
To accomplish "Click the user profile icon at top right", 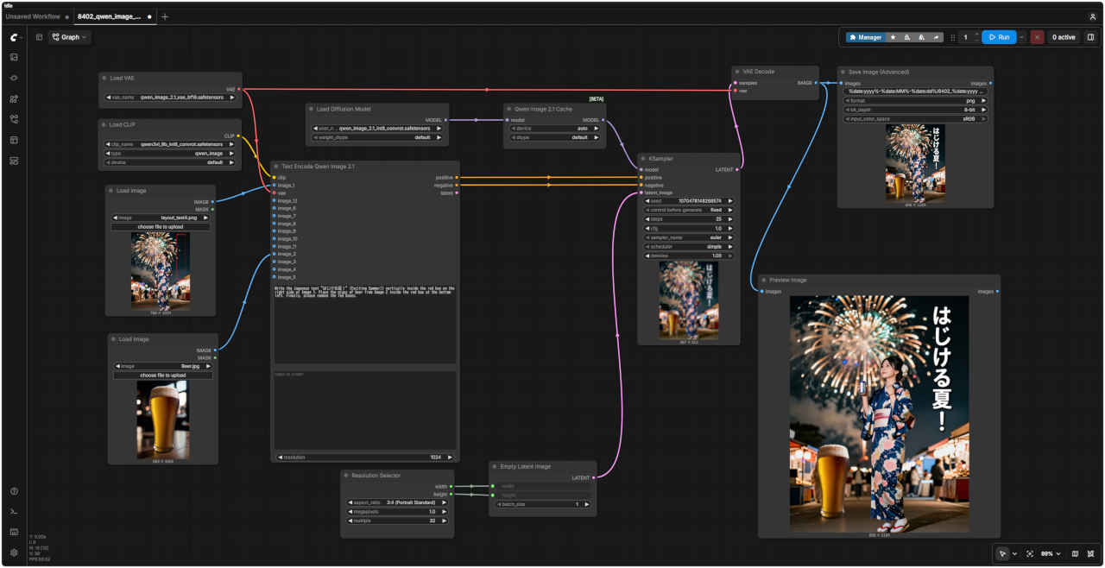I will tap(1093, 16).
